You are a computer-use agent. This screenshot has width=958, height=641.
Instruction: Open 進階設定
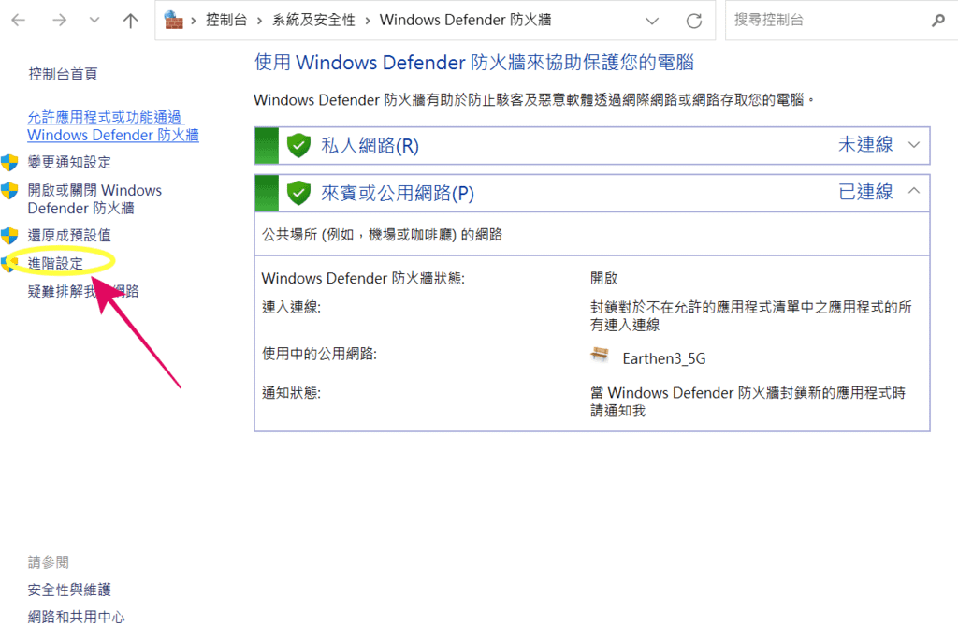coord(55,263)
